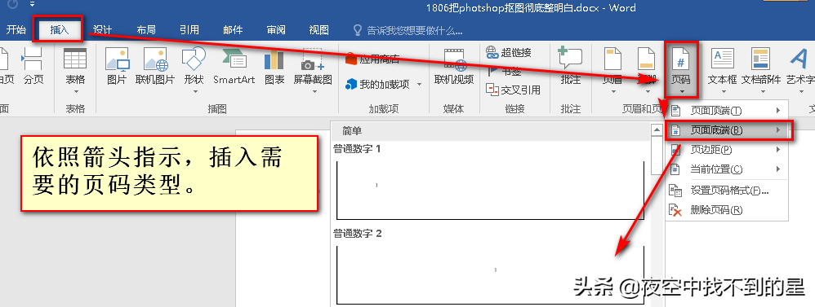Insert an online video with 联机视频

pos(454,66)
